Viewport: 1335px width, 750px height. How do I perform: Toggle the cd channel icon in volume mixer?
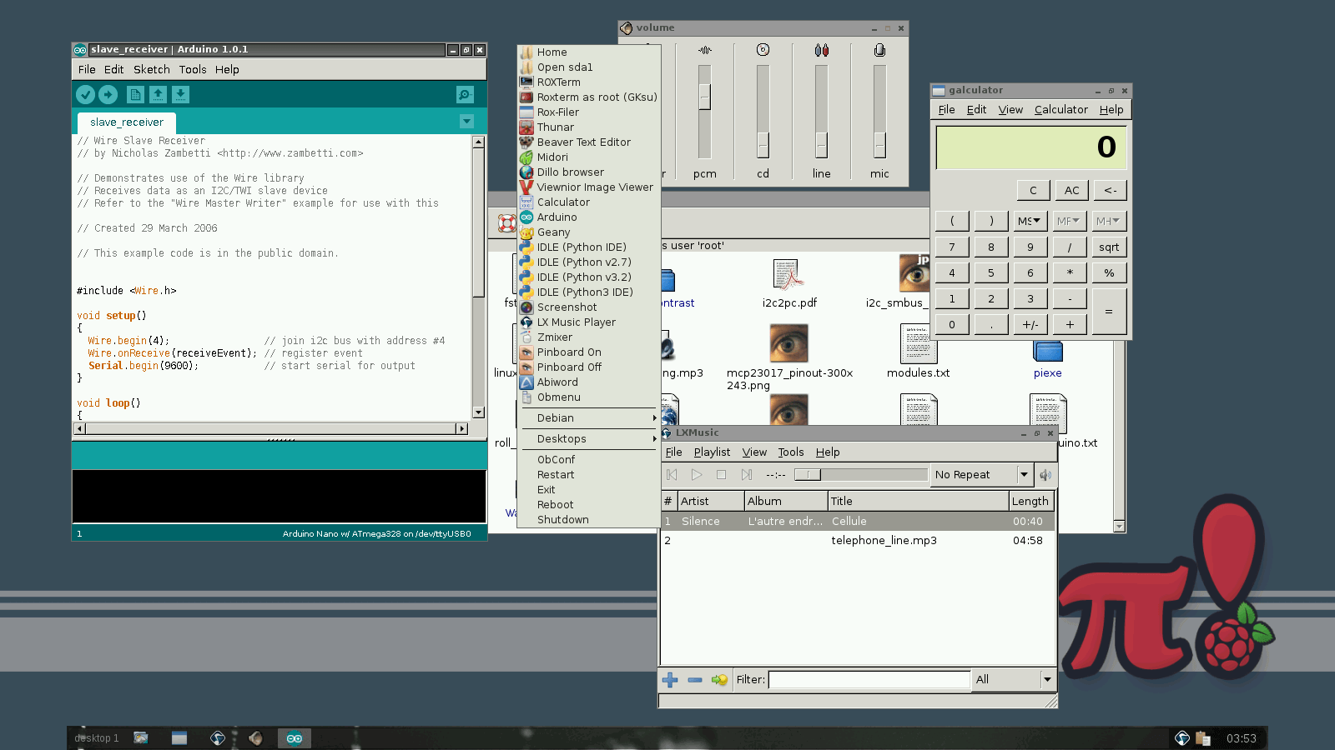click(763, 51)
